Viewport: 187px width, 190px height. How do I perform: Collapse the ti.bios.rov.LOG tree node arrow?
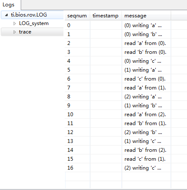[6, 15]
